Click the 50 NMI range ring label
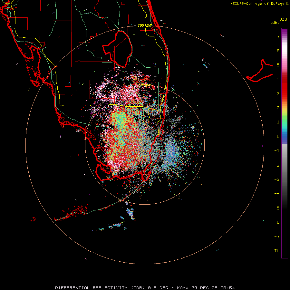This screenshot has width=290, height=290. (x=145, y=85)
